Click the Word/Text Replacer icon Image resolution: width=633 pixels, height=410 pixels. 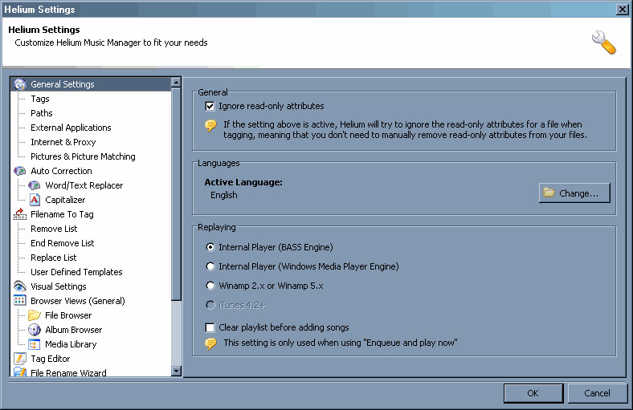click(x=35, y=185)
